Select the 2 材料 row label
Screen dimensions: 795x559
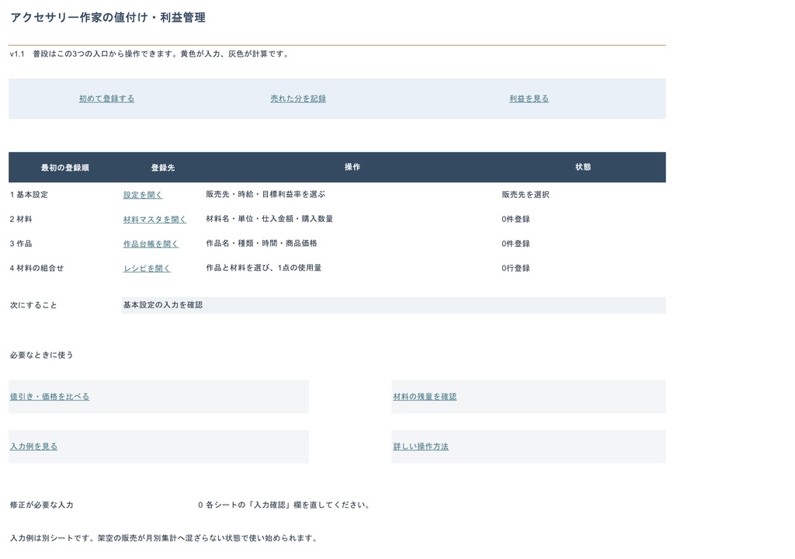21,219
